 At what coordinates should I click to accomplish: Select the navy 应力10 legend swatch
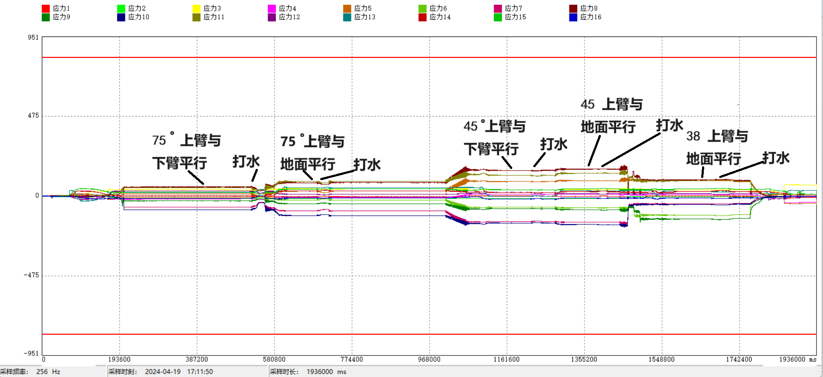pos(121,17)
